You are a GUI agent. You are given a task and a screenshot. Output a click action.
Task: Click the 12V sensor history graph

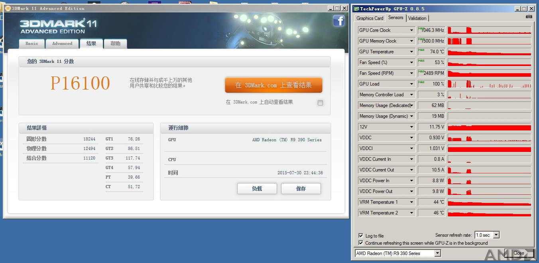point(490,127)
